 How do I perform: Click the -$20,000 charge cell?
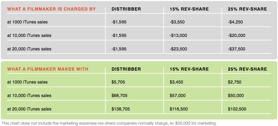pyautogui.click(x=237, y=35)
